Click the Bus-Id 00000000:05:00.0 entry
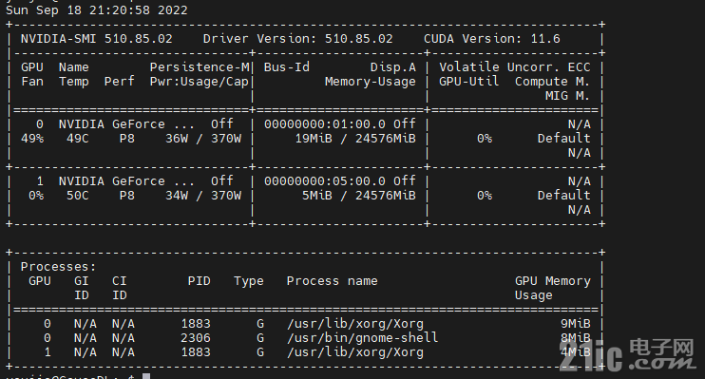 (325, 181)
